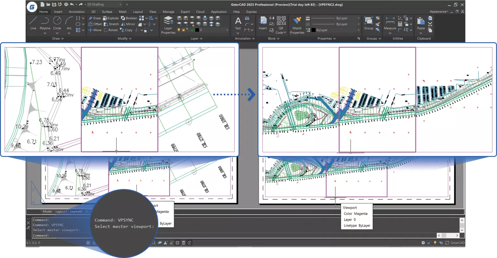
Task: Click the Group tool
Action: [369, 23]
